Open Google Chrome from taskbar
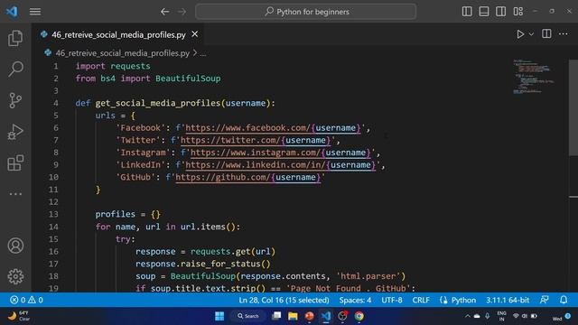 359,316
